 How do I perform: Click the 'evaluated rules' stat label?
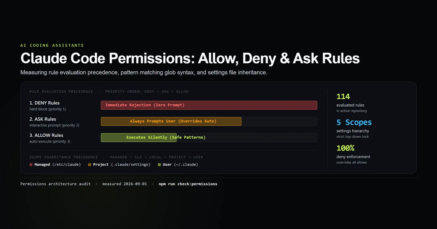(350, 105)
